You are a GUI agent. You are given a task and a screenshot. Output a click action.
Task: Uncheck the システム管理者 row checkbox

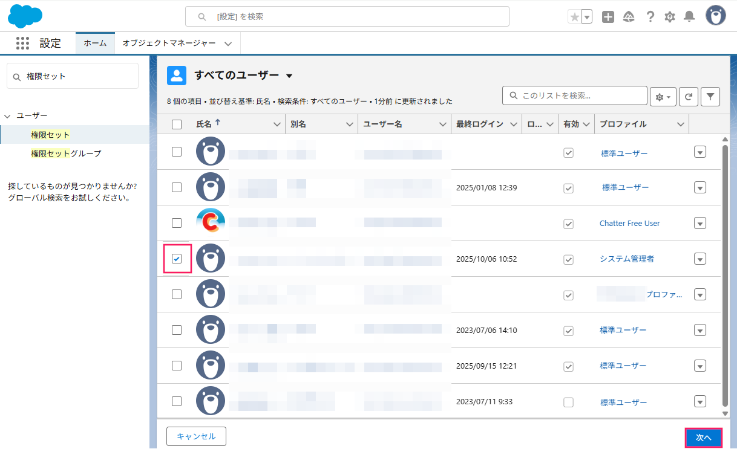(x=177, y=259)
